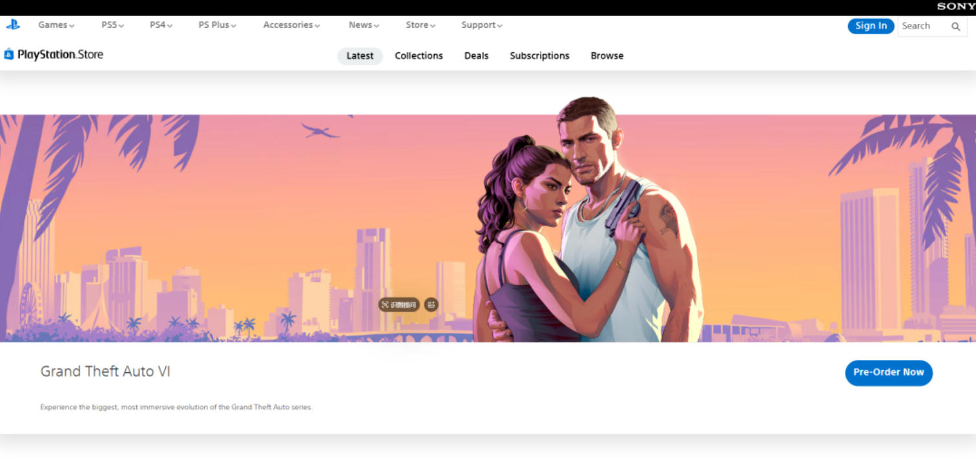Click the 'Experience the biggest, most immersive' description
The width and height of the screenshot is (976, 466).
[x=176, y=407]
